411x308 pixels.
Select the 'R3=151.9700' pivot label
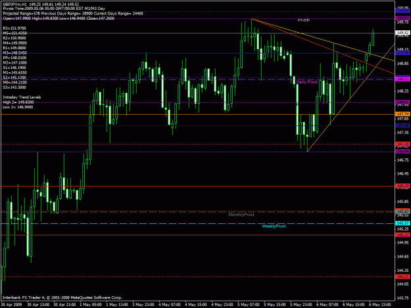click(x=14, y=28)
